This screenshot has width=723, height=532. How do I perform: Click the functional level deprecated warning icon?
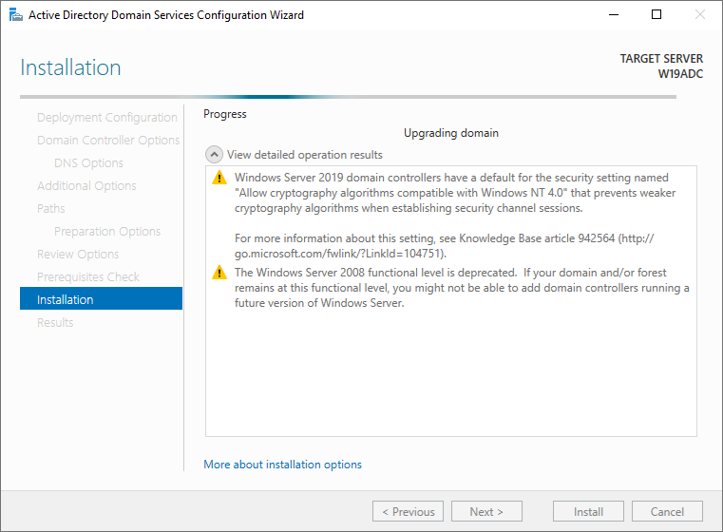point(219,273)
